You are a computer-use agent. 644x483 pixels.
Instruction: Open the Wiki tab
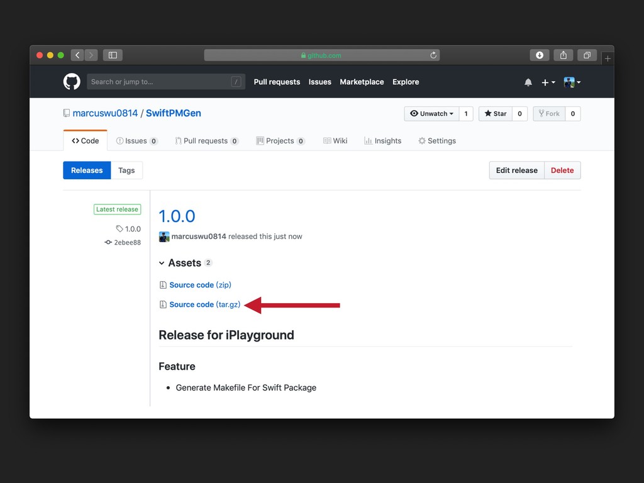point(335,141)
